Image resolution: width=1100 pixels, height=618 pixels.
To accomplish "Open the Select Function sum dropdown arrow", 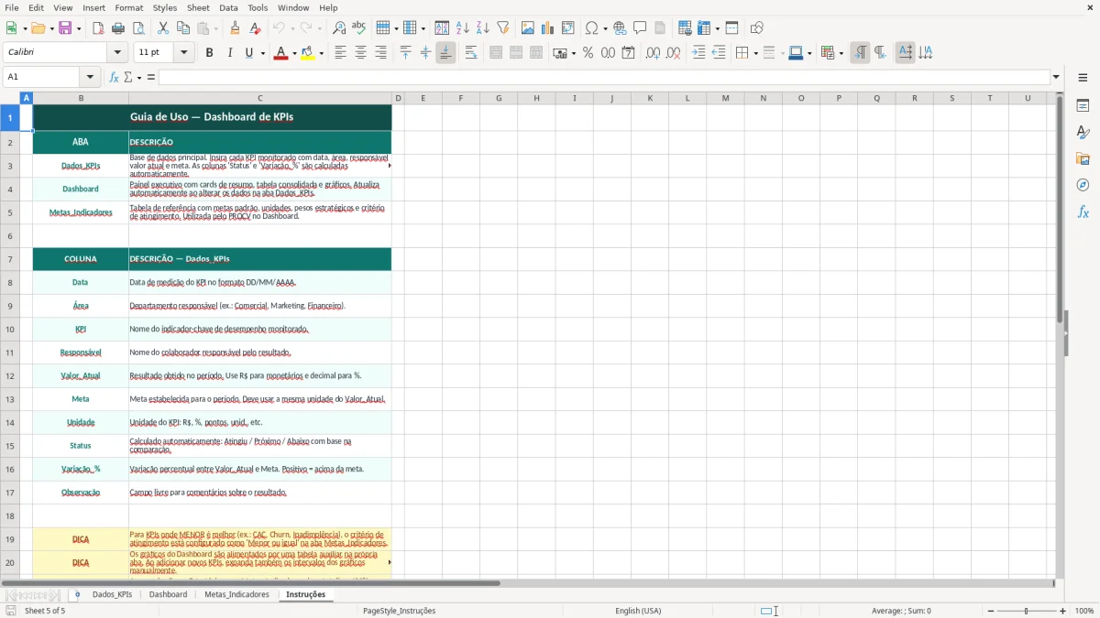I will tap(138, 77).
